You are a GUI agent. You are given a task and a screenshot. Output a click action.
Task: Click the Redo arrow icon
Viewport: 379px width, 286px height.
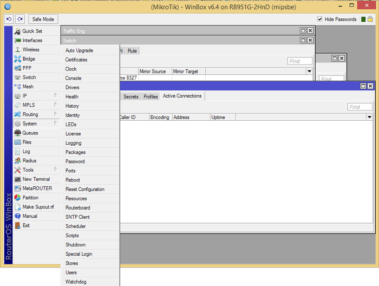(x=20, y=19)
